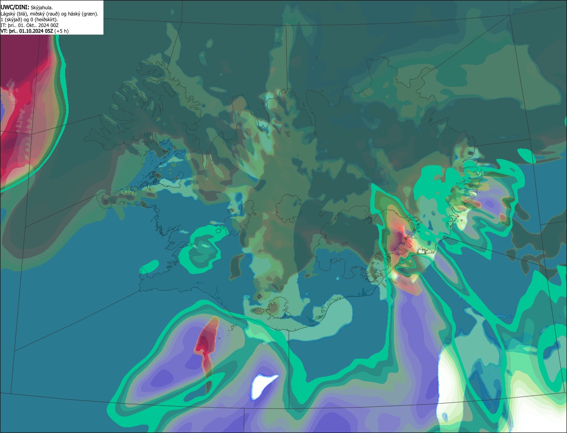This screenshot has height=433, width=567.
Task: Click the 'UWC/DINI: Skýjahula.' title text
Action: click(27, 7)
